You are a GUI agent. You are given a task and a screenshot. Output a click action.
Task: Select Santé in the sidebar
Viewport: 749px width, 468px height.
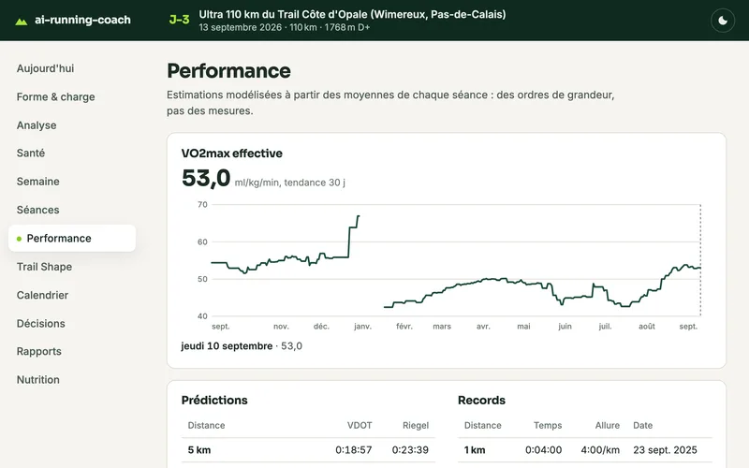click(x=31, y=153)
